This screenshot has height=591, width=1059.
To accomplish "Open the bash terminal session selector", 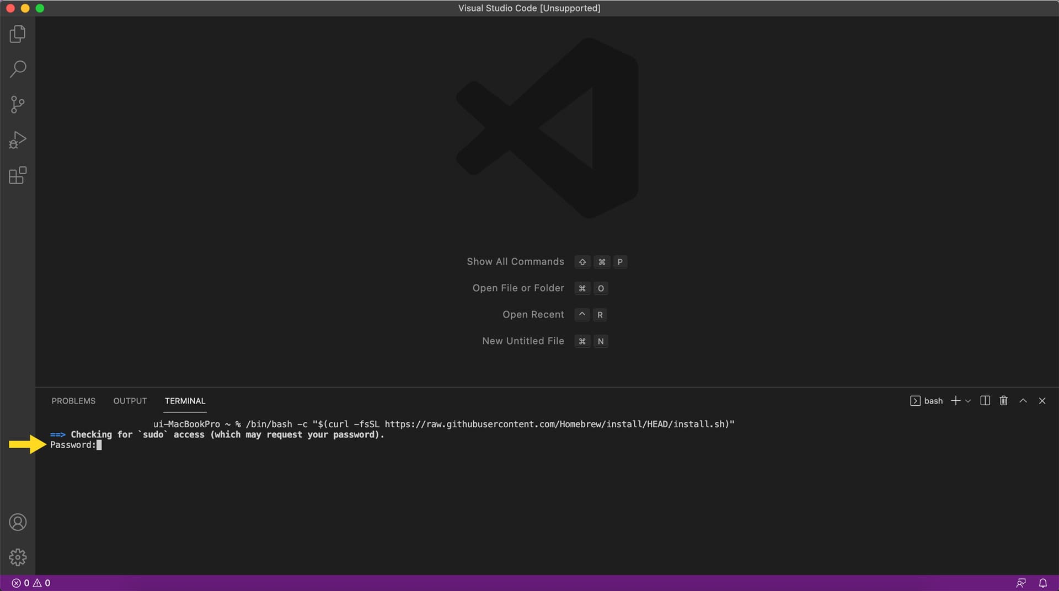I will [927, 401].
